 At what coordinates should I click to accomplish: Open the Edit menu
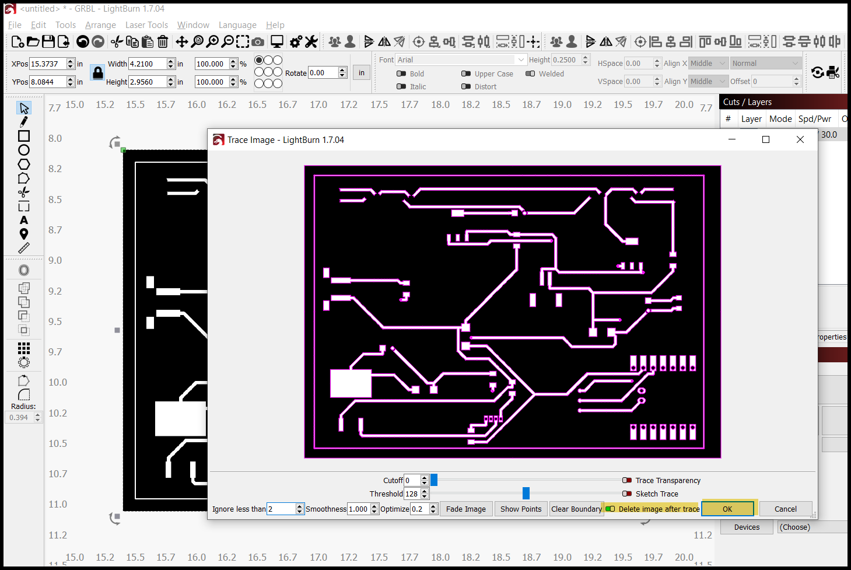coord(38,25)
